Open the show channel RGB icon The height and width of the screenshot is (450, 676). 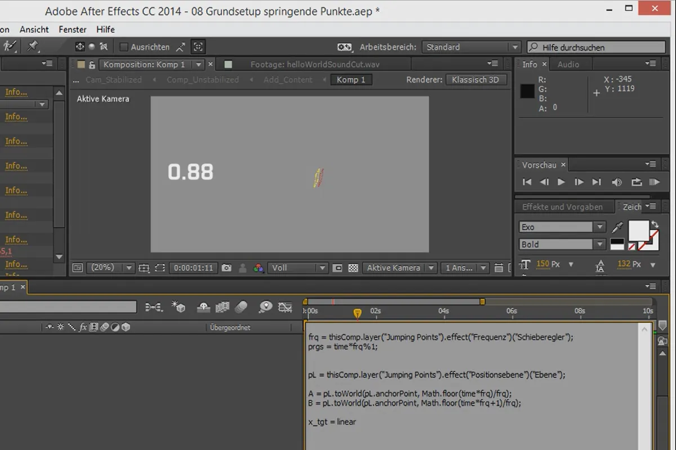click(x=259, y=268)
